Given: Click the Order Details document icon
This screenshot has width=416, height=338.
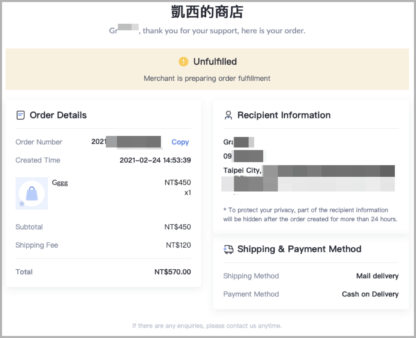Looking at the screenshot, I should click(x=20, y=115).
